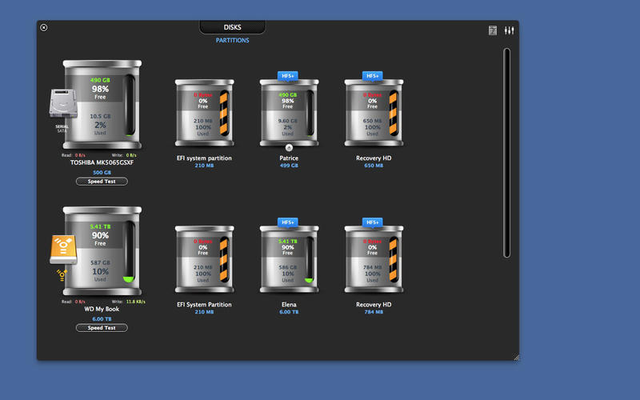Run Speed Test for TOSHIBA MK5065GSXF
Screen dimensions: 640x400
point(102,182)
